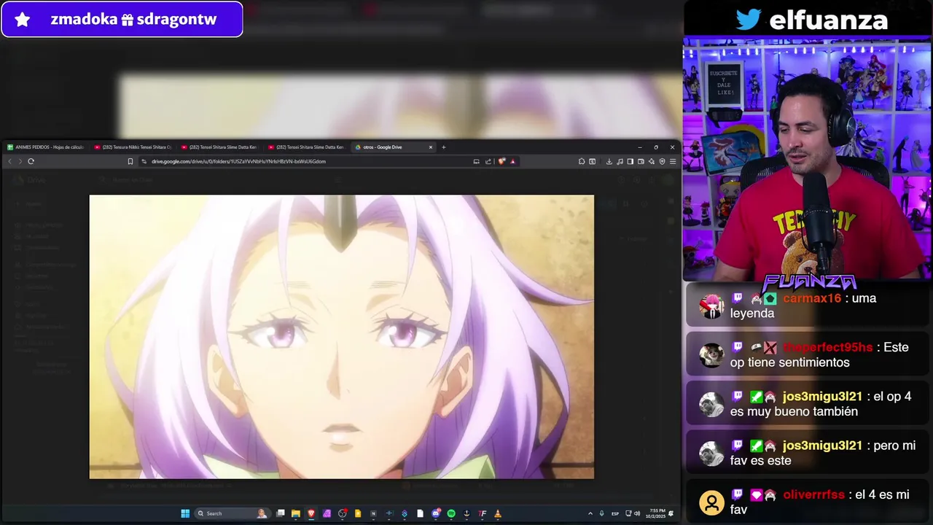
Task: Go back in browser history
Action: [x=10, y=161]
